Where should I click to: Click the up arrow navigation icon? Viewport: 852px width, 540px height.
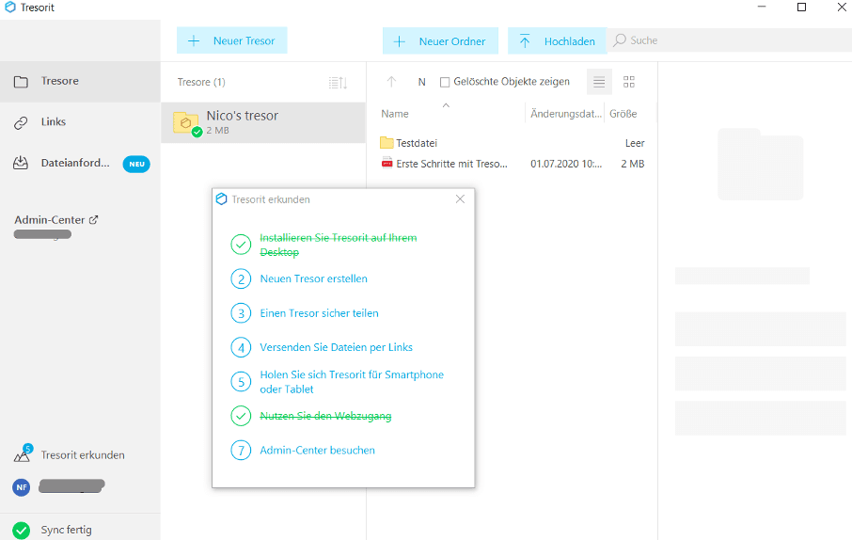tap(391, 82)
